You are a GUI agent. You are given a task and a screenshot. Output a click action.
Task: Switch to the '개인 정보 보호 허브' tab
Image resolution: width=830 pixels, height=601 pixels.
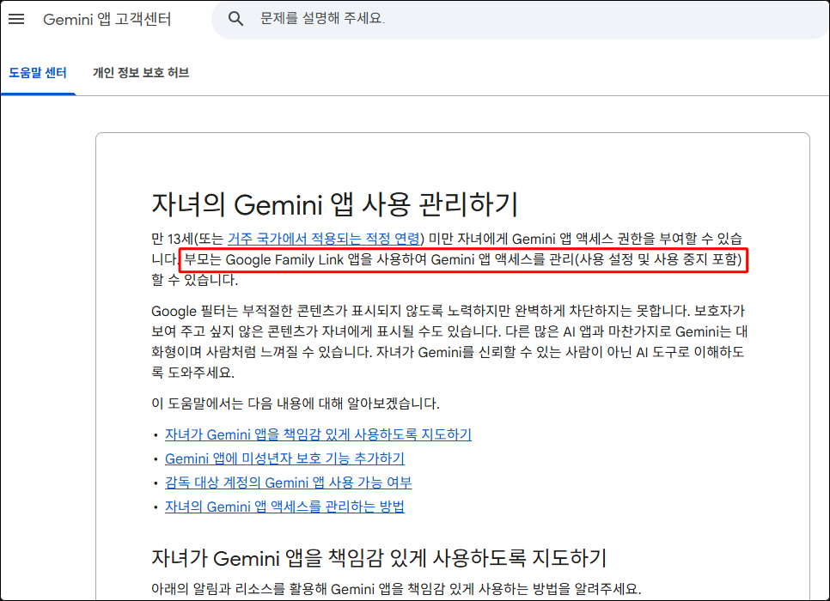pyautogui.click(x=141, y=72)
